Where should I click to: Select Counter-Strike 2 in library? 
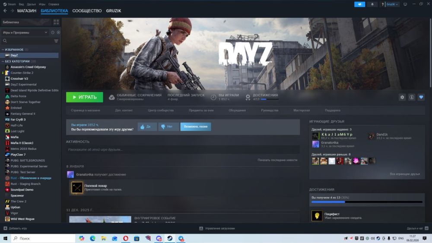point(22,73)
